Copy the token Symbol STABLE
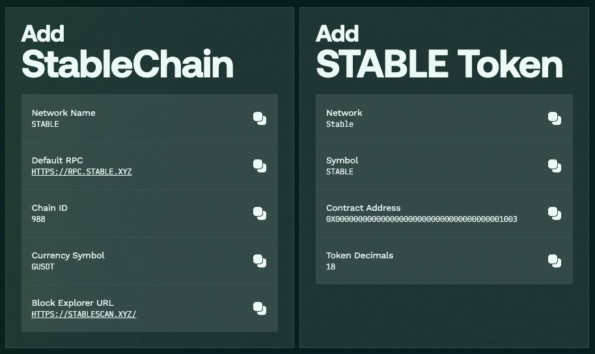 pos(555,166)
